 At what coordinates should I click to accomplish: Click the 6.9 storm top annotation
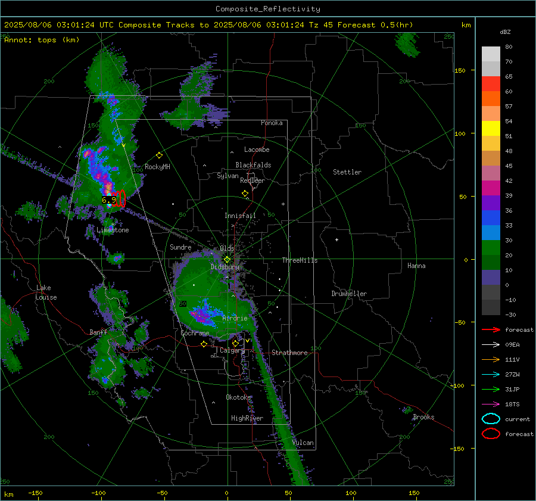click(109, 200)
